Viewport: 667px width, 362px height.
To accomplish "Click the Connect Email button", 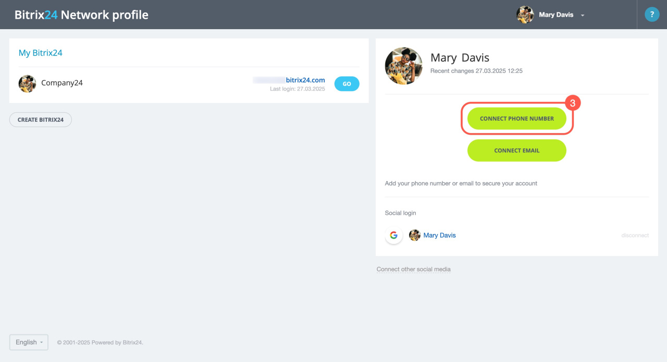I will coord(517,150).
